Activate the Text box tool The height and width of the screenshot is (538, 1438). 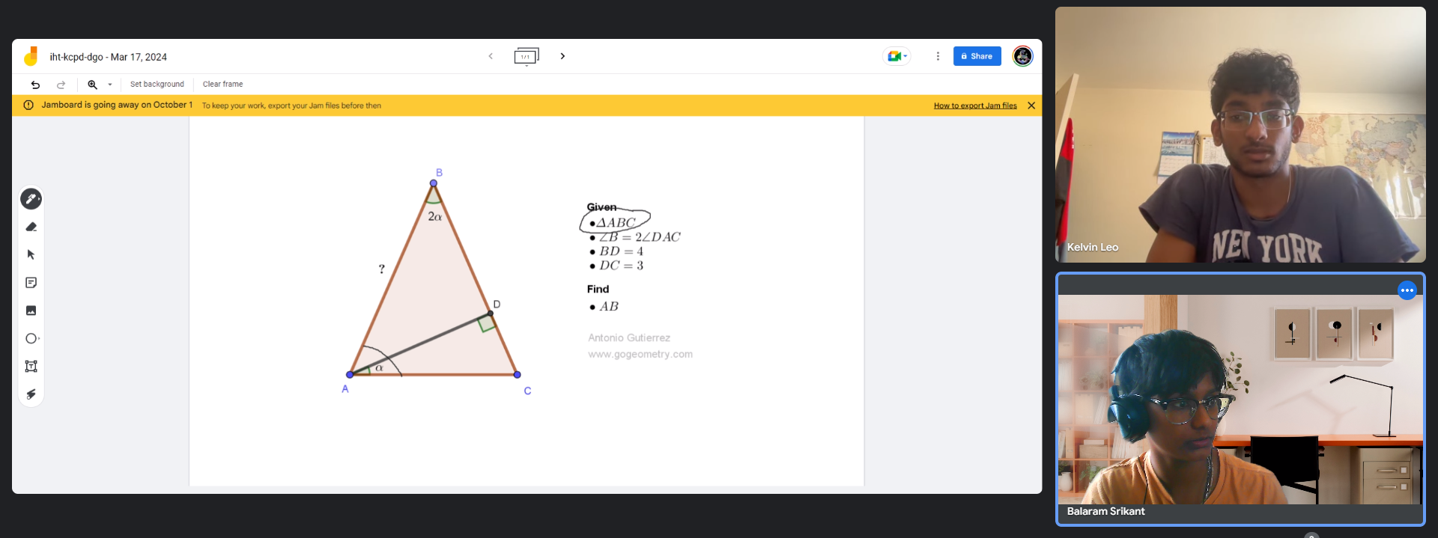[x=31, y=366]
